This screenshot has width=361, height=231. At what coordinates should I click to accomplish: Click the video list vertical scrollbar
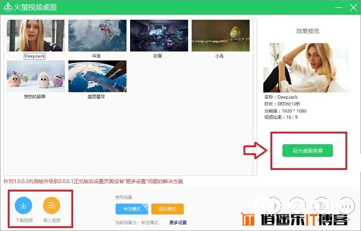[x=255, y=97]
